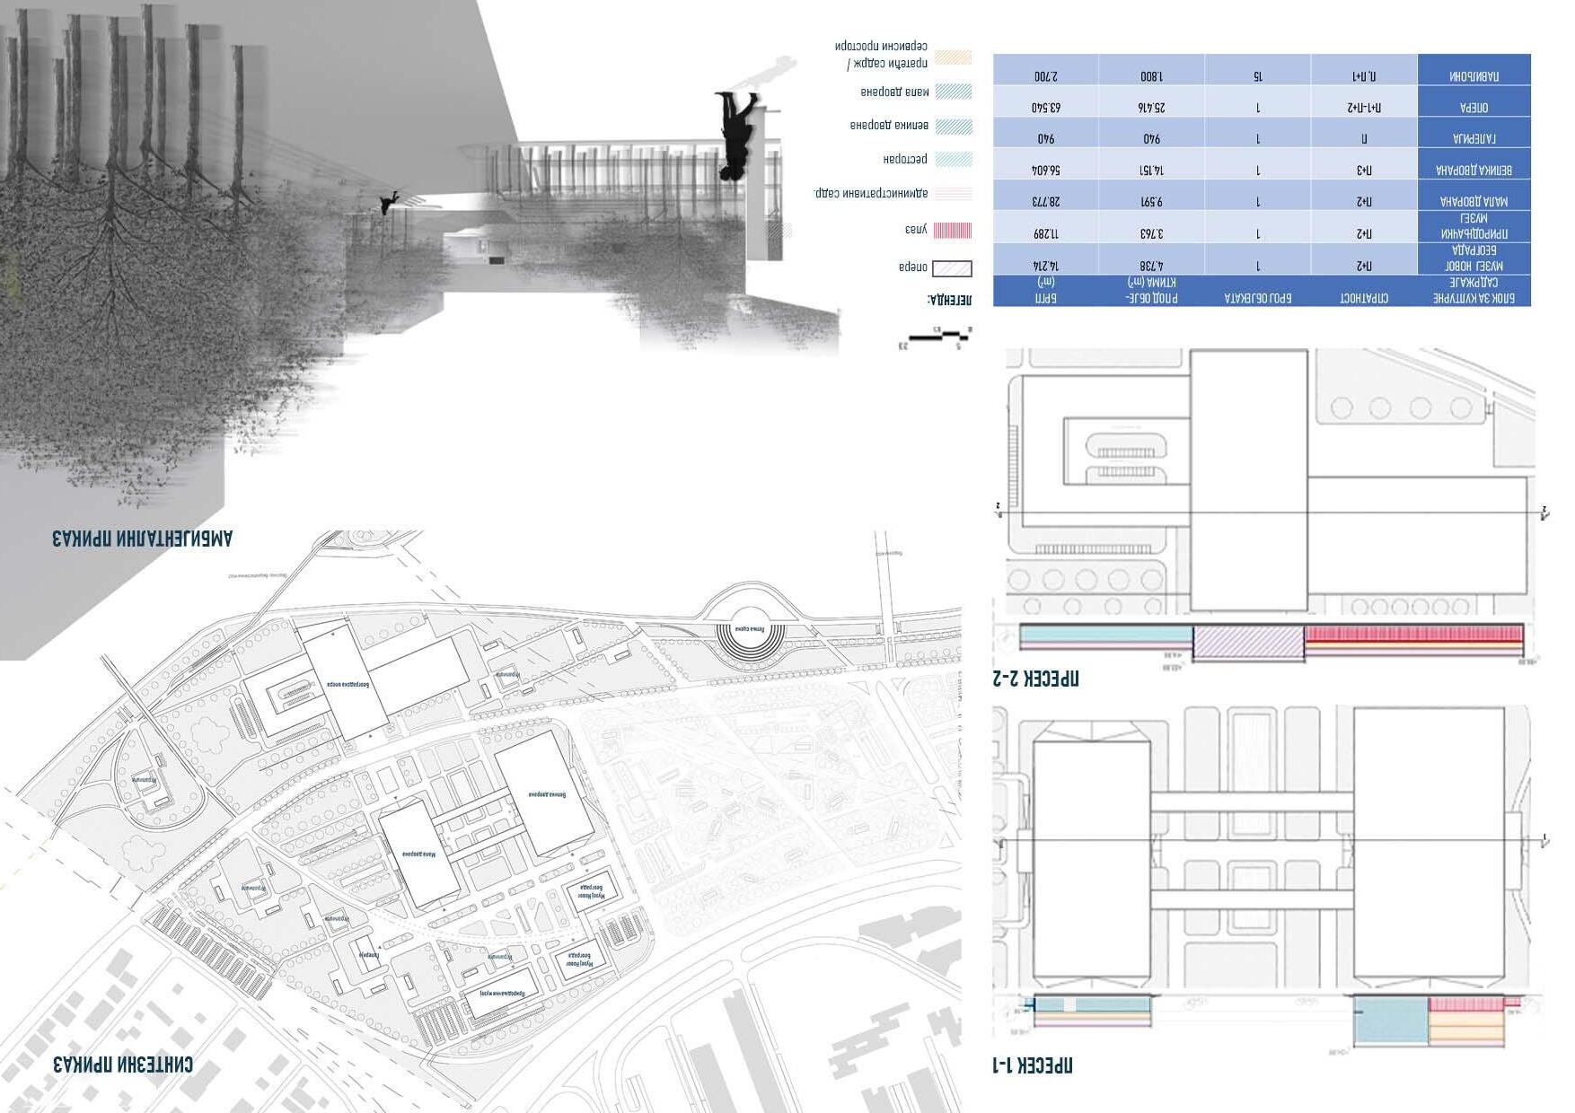Click the outlined legend swatch beside 'опера'
Screen dimensions: 1575x1113
pos(952,267)
